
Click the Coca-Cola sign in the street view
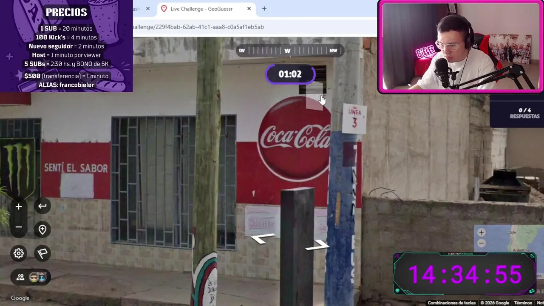[294, 139]
